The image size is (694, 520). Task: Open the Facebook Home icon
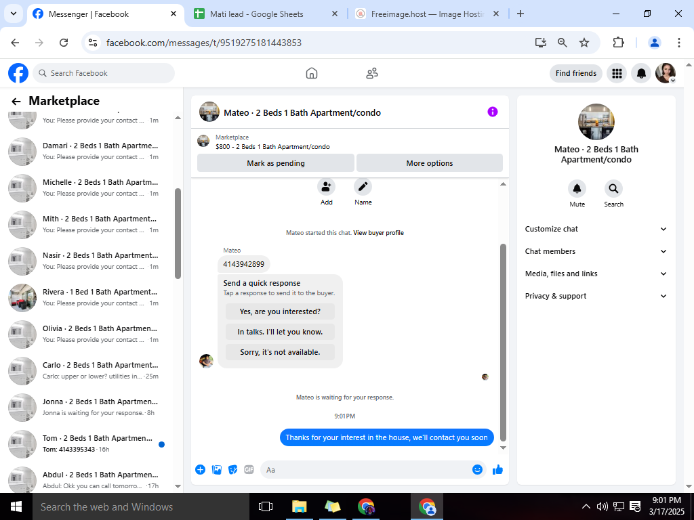(312, 73)
